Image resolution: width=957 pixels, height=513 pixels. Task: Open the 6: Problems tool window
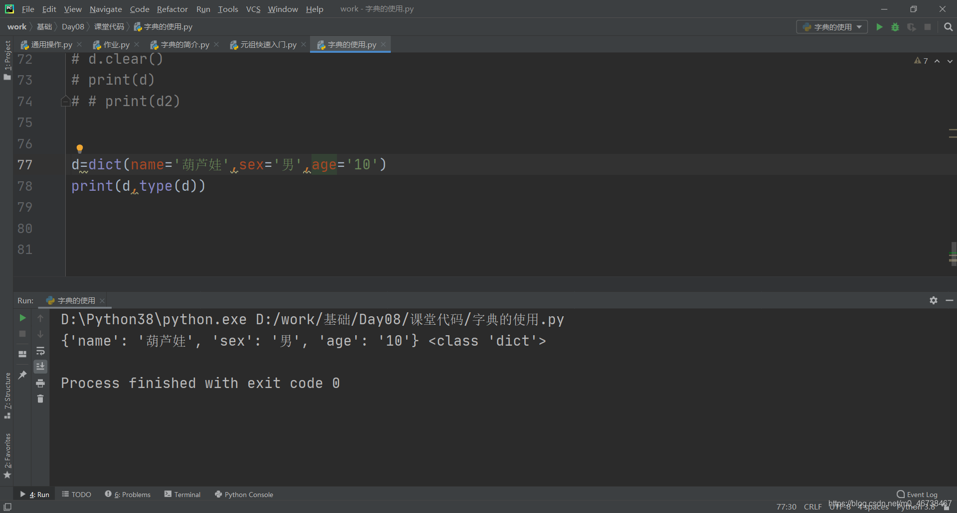(x=128, y=495)
